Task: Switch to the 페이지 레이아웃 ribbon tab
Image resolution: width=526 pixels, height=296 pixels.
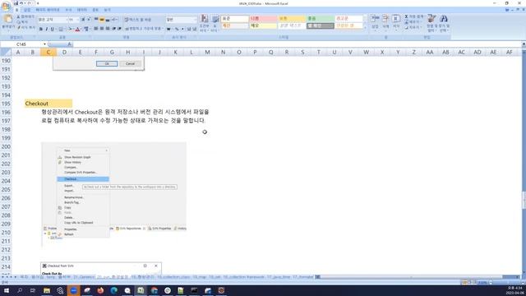Action: coord(48,10)
